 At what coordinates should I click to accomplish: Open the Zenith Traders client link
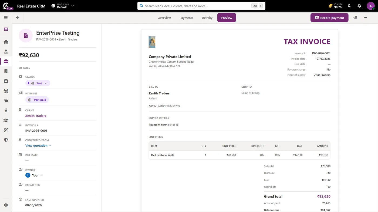36,116
